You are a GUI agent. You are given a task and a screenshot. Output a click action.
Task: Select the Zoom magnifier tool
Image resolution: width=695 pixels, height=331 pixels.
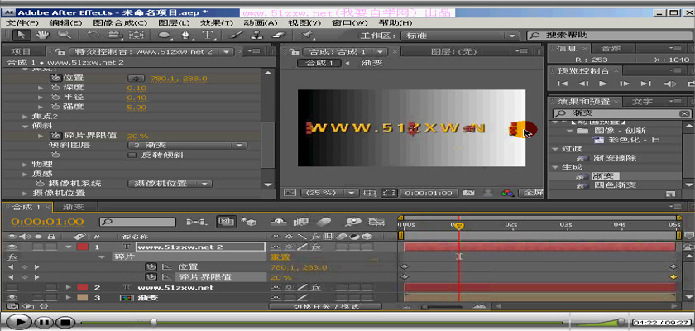[65, 35]
